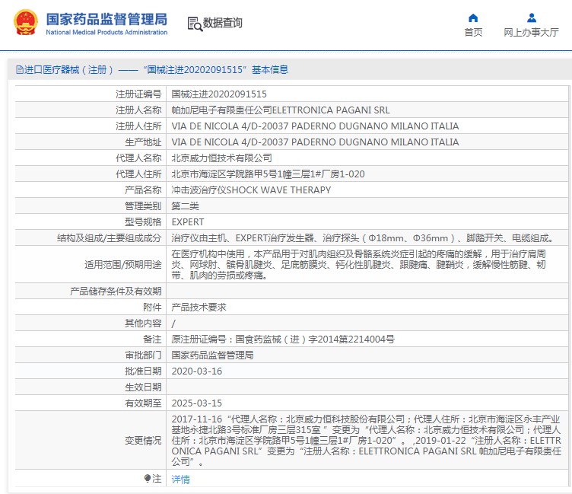Click the 产品储存条件及有效期 label

tap(116, 291)
